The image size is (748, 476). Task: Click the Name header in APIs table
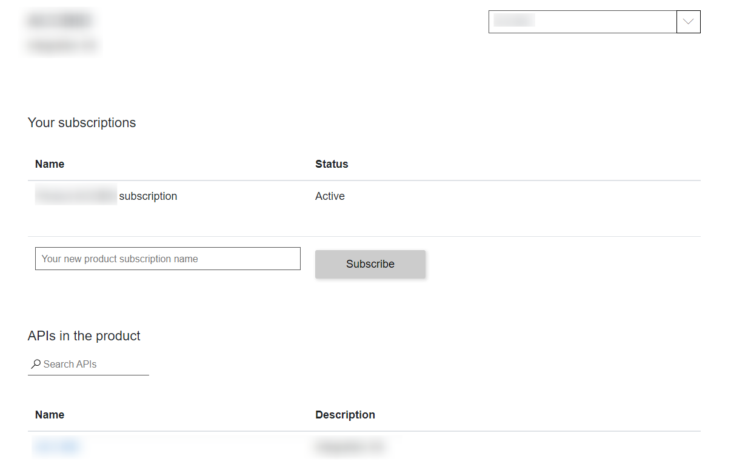(50, 415)
